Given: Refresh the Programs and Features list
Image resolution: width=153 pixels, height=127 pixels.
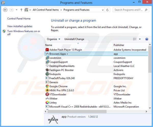Looking at the screenshot, I should click(107, 10).
